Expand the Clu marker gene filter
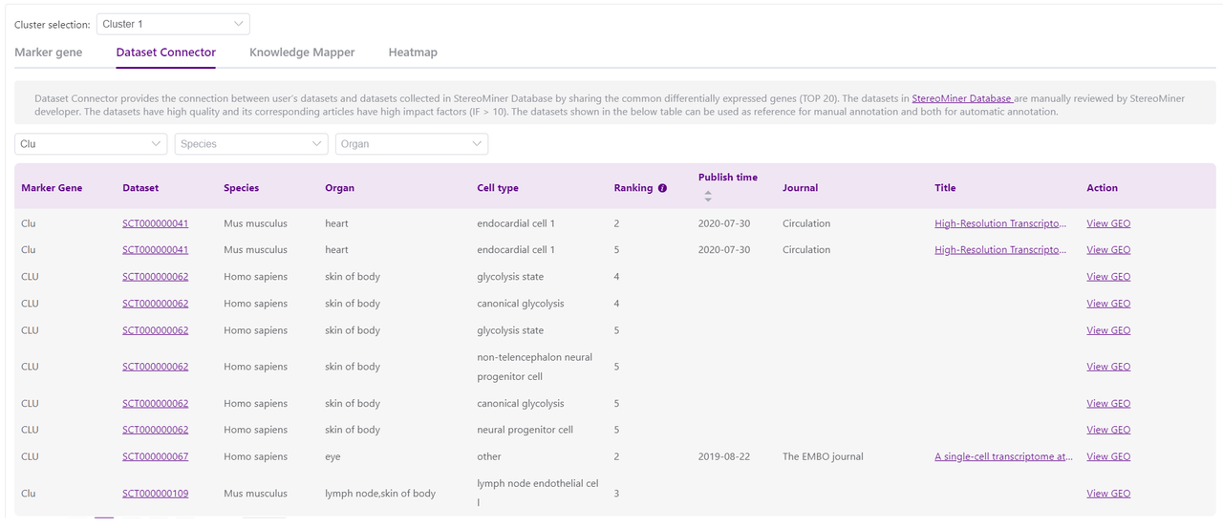 click(91, 144)
